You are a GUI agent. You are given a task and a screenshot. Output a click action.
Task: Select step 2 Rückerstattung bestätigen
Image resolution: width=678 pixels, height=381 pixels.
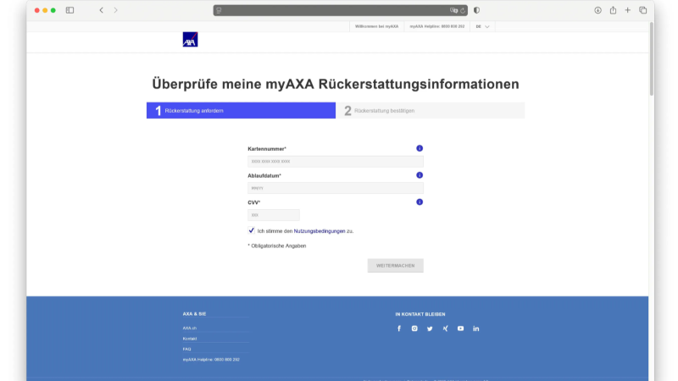coord(431,111)
